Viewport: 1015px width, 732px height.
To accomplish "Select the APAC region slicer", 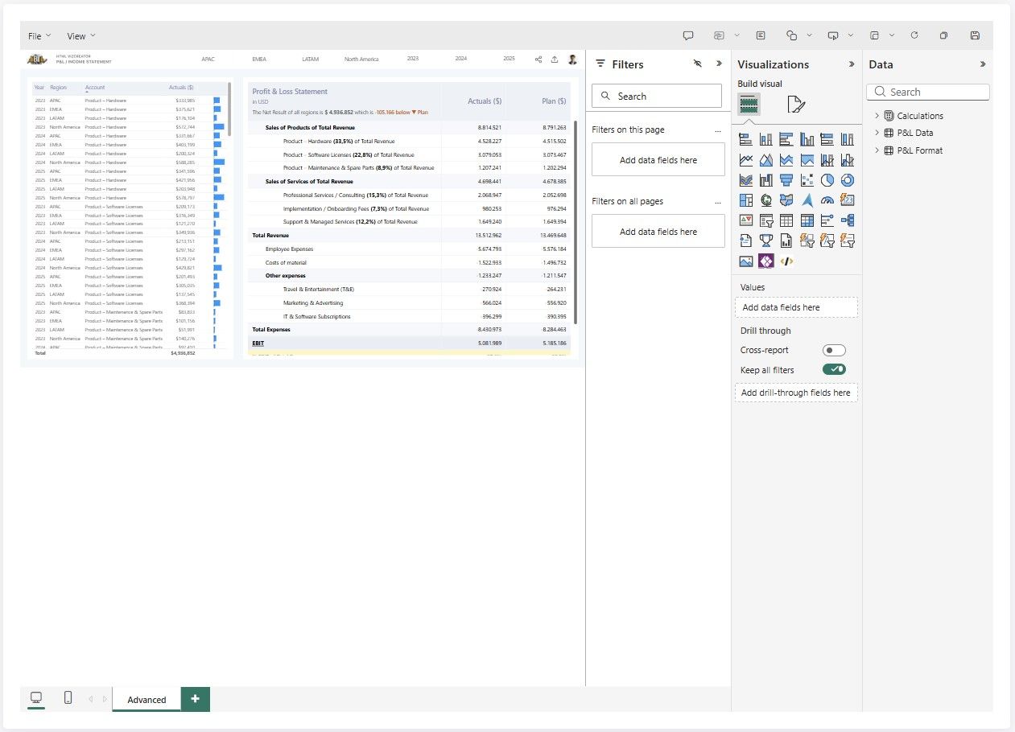I will [208, 60].
